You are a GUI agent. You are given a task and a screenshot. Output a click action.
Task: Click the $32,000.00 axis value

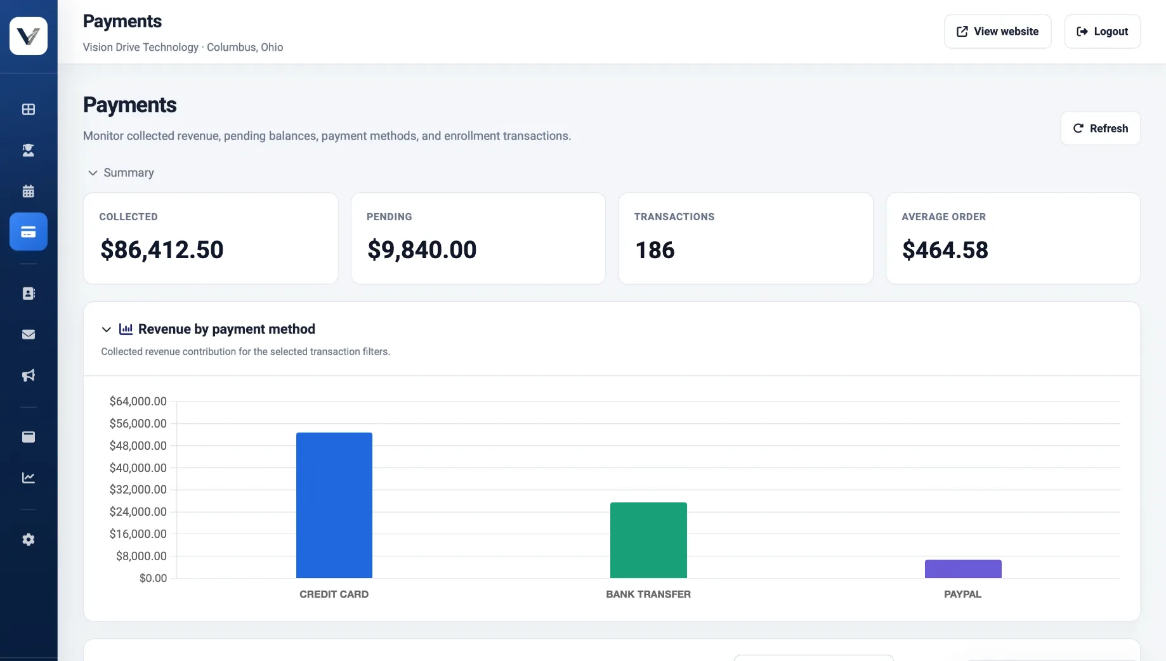138,489
